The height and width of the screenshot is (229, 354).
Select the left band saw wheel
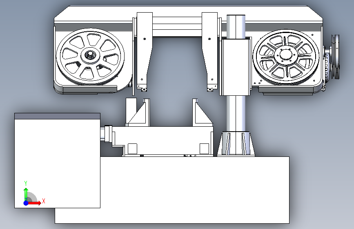(90, 56)
